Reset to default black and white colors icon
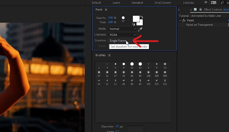The height and width of the screenshot is (132, 229). click(x=133, y=24)
